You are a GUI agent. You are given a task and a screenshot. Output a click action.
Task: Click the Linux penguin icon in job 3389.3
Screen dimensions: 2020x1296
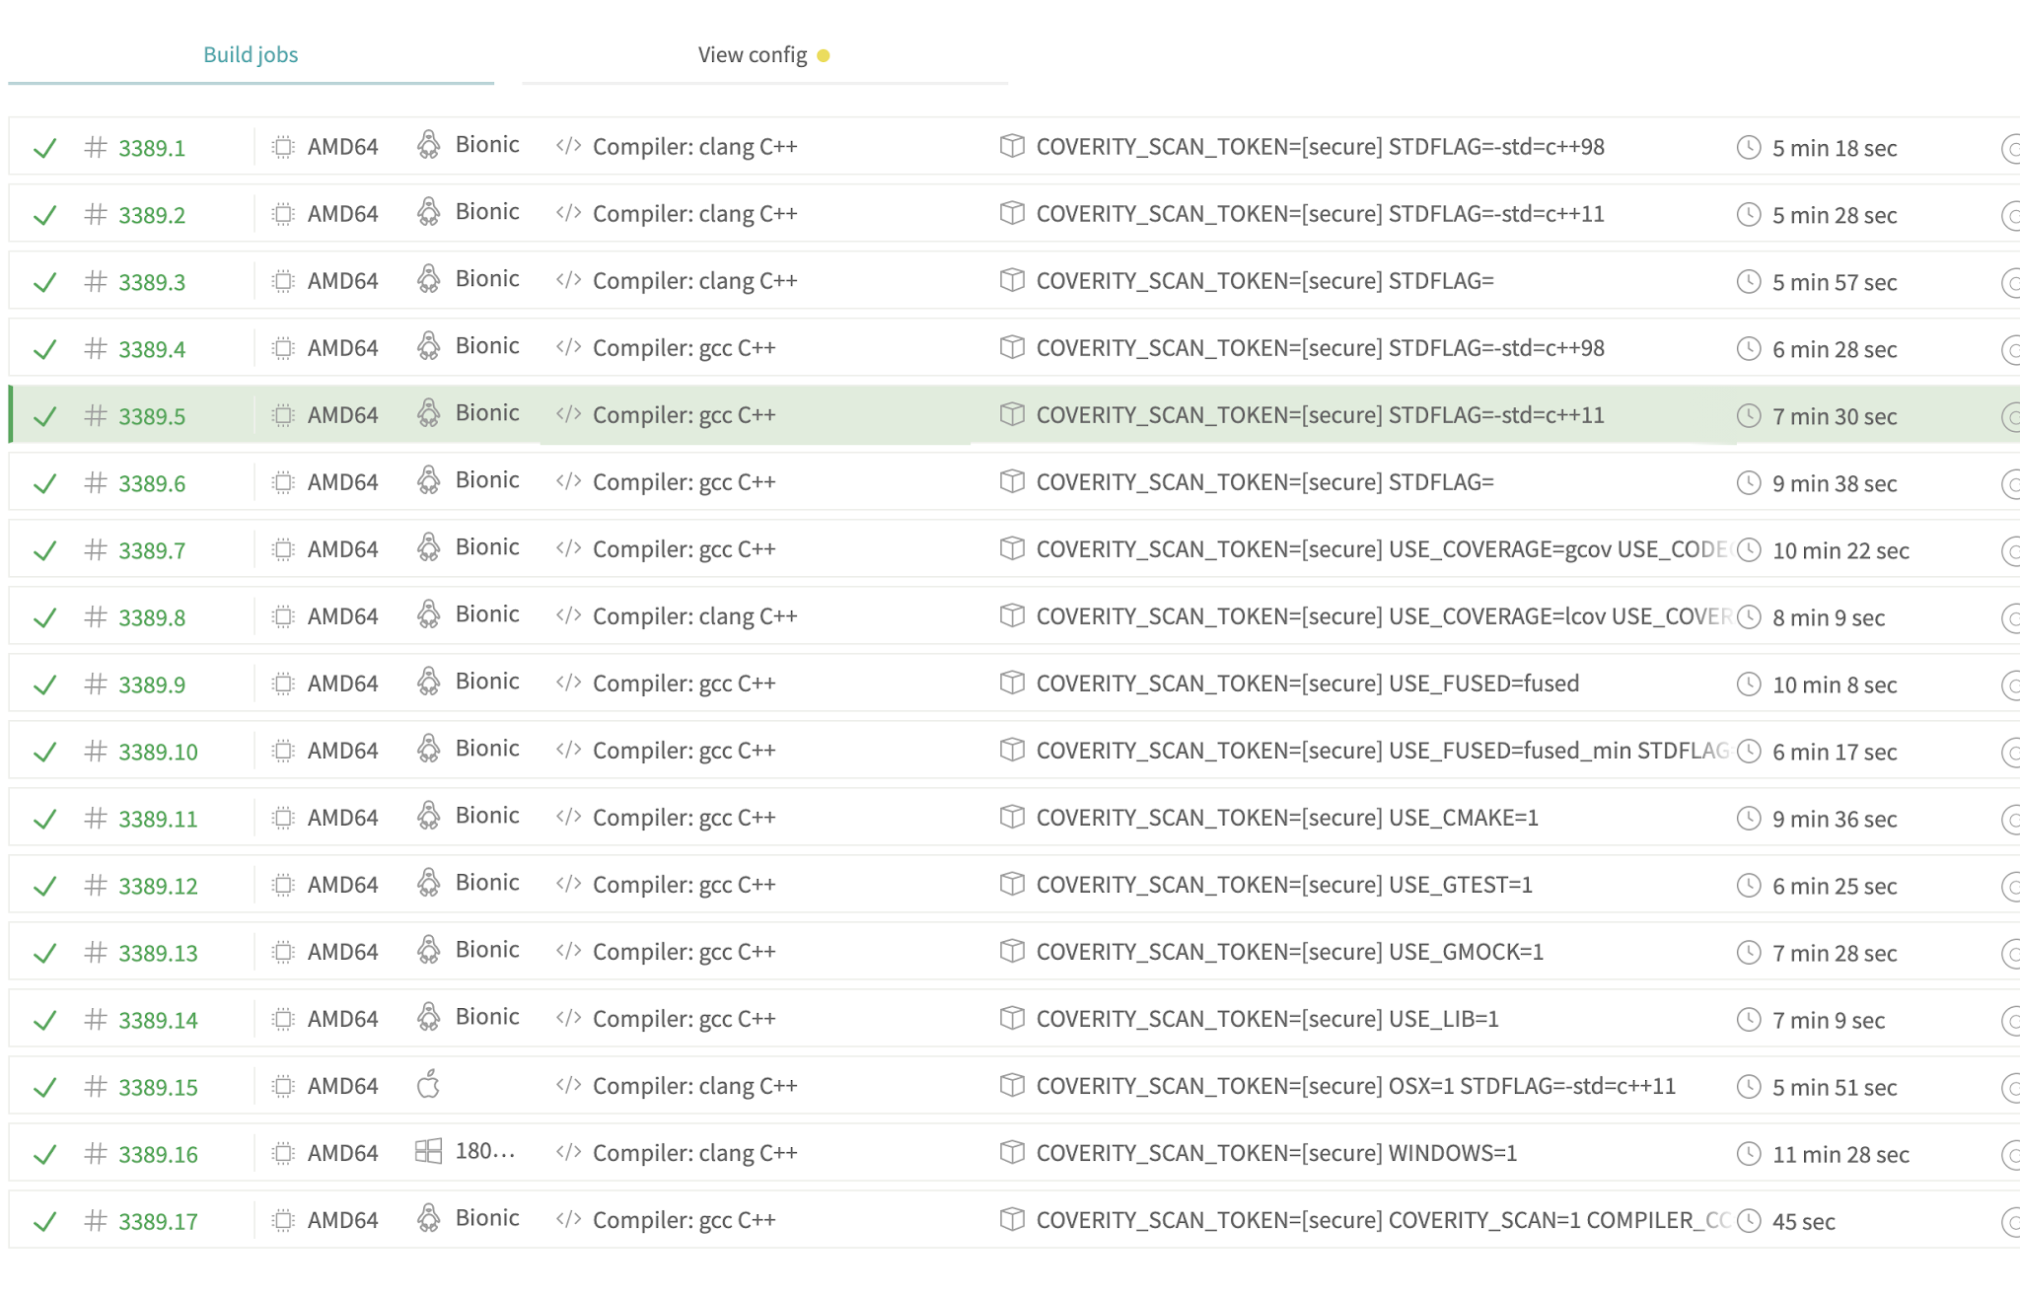point(428,279)
